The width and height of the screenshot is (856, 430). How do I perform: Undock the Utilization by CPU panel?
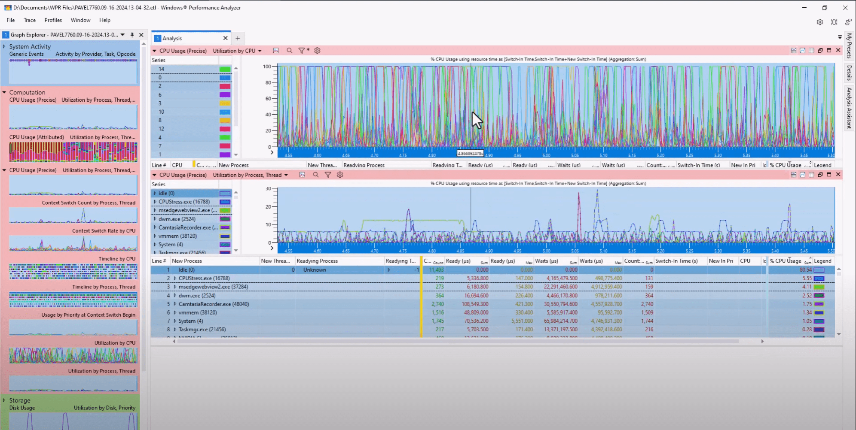[x=820, y=51]
